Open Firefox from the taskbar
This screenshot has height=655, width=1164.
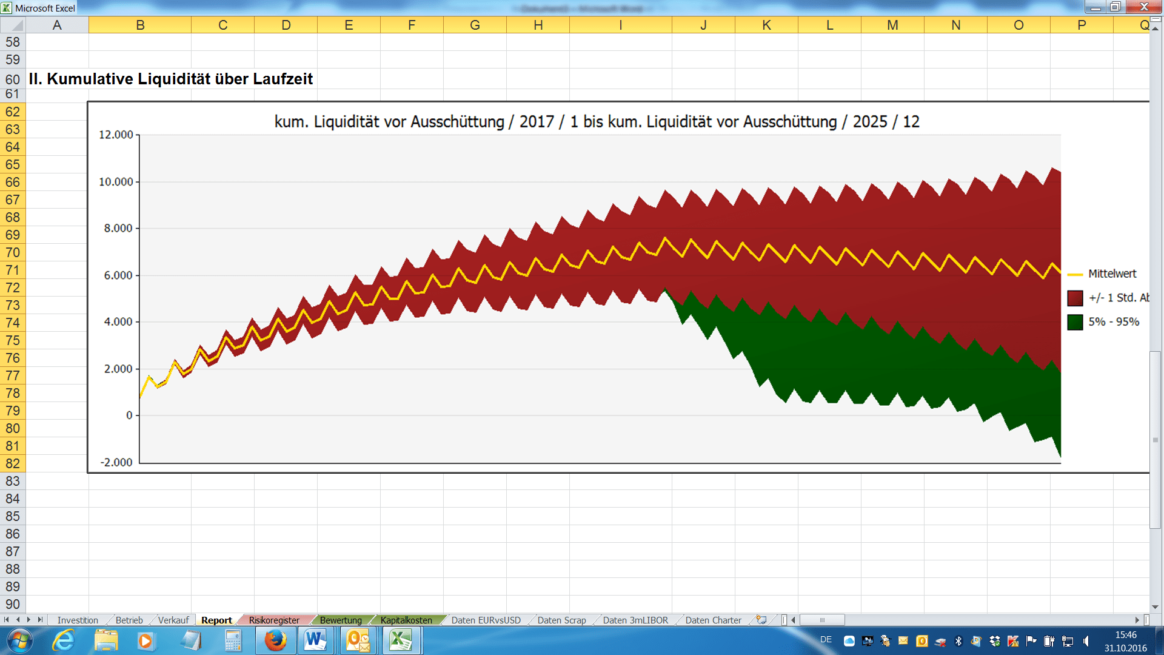pyautogui.click(x=275, y=640)
